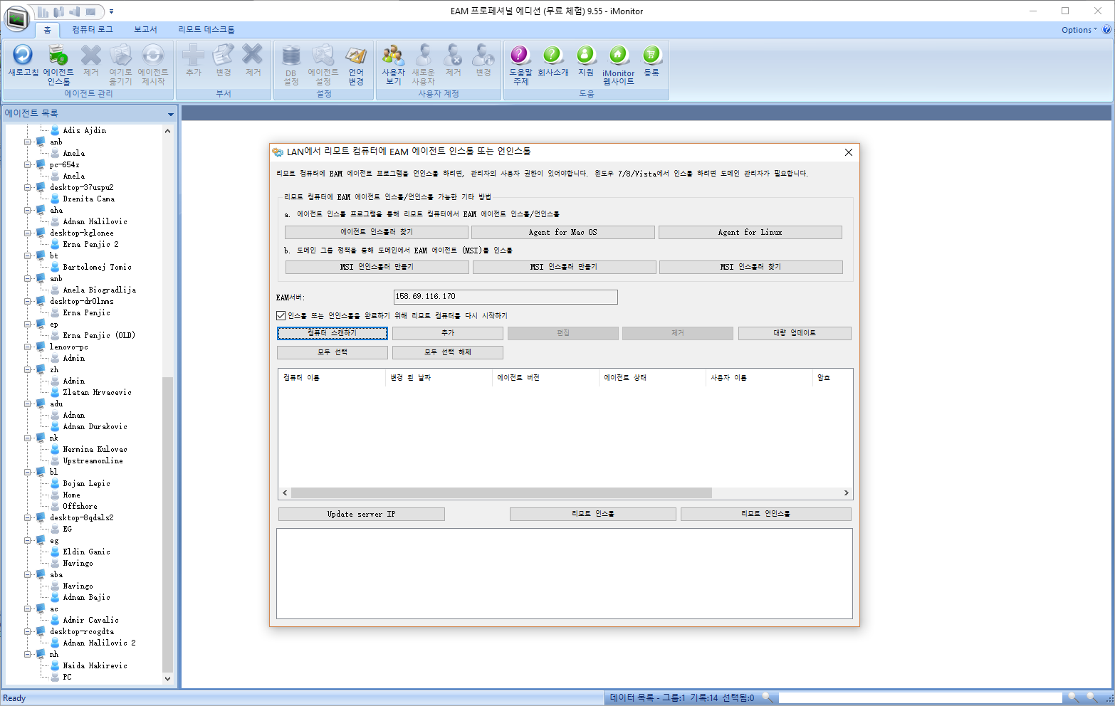1115x706 pixels.
Task: Click the agent tree scroll-down arrow
Action: click(168, 678)
